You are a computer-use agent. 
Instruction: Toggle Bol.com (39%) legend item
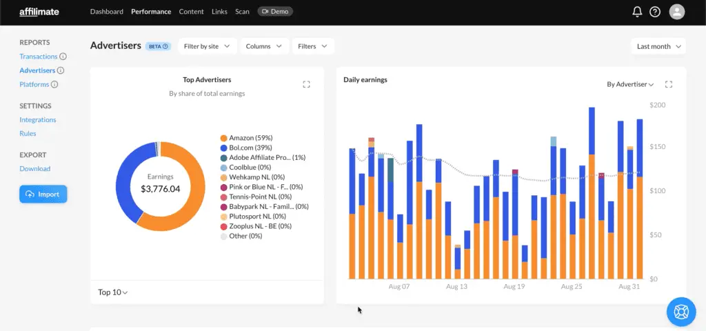[x=246, y=148]
